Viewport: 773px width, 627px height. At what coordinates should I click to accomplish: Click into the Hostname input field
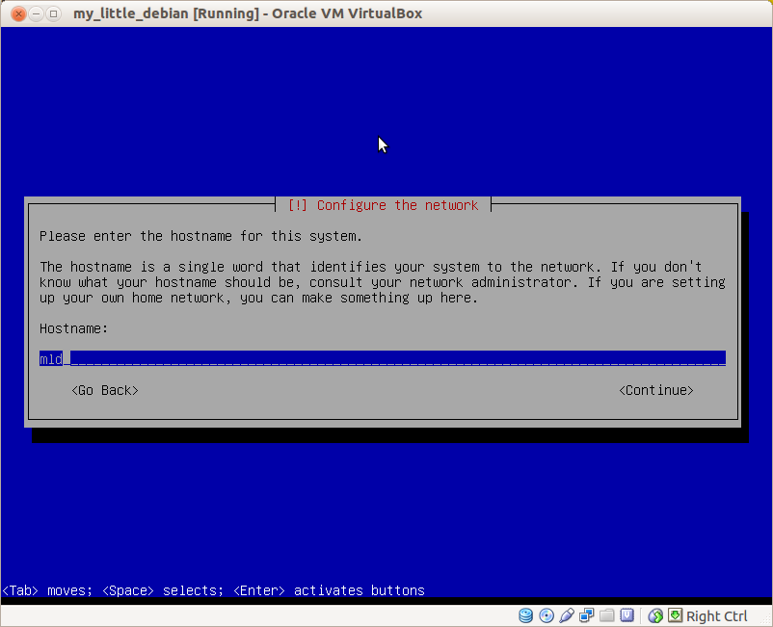pyautogui.click(x=383, y=358)
